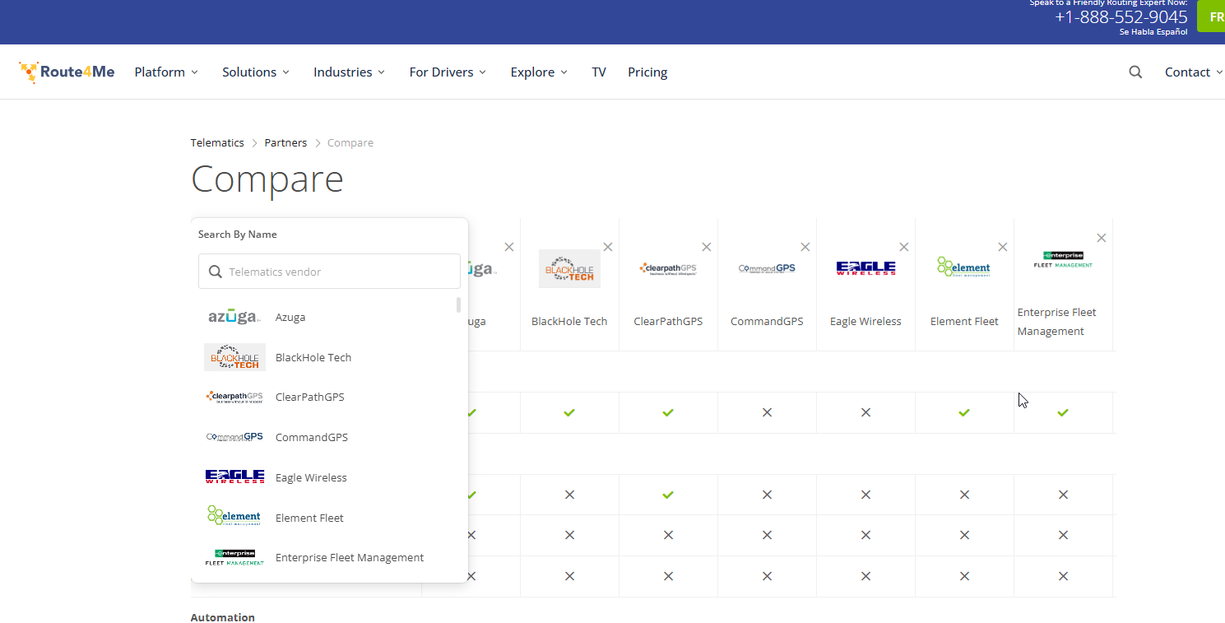1225x623 pixels.
Task: Click Eagle Wireless column header name
Action: [x=865, y=321]
